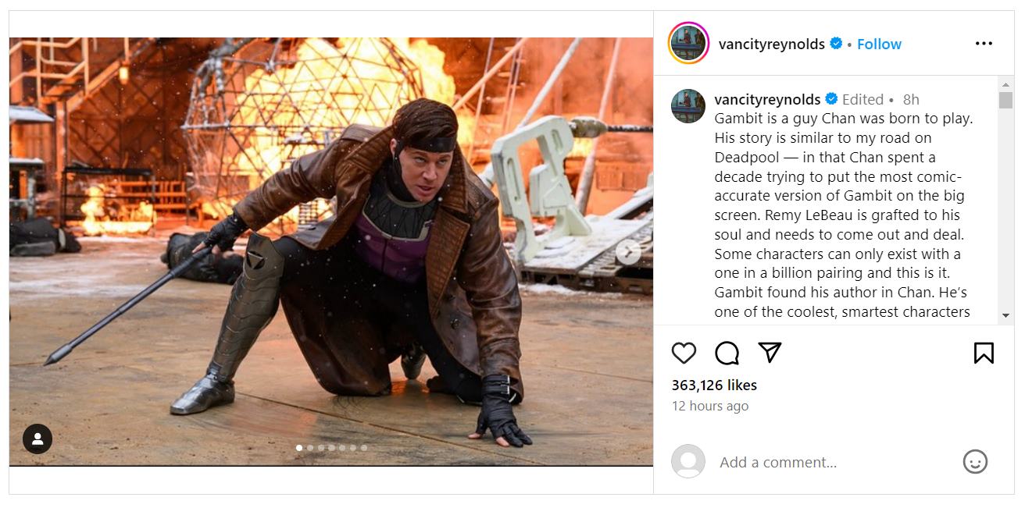View who liked by clicking 363,126 likes
This screenshot has height=508, width=1025.
[x=714, y=385]
